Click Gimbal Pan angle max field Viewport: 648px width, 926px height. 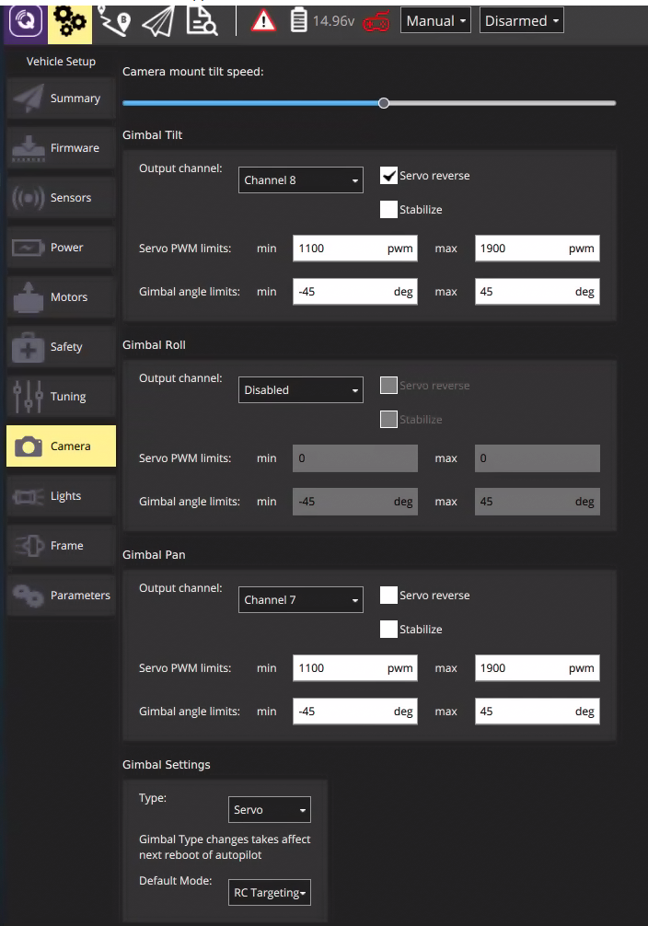tap(537, 712)
